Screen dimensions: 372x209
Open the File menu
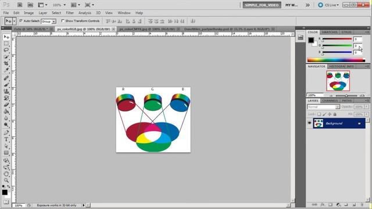(x=6, y=13)
